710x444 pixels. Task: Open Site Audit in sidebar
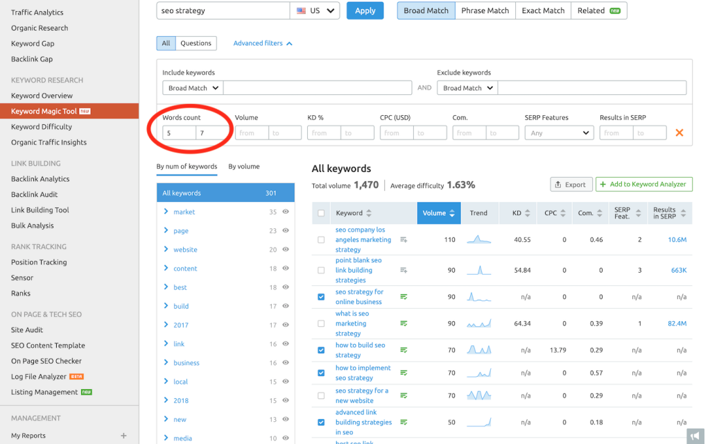click(27, 330)
